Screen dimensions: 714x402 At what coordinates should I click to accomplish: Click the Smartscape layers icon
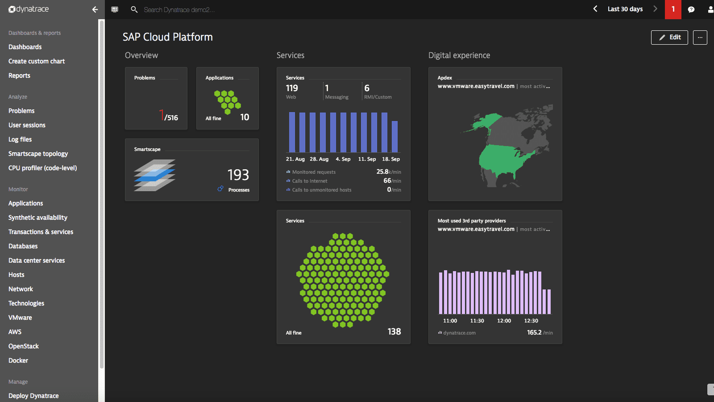(x=154, y=175)
